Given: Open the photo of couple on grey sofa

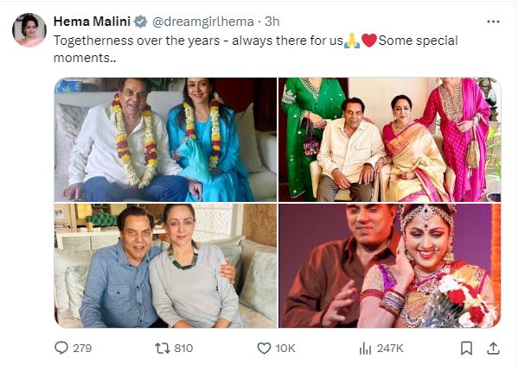Looking at the screenshot, I should [165, 266].
